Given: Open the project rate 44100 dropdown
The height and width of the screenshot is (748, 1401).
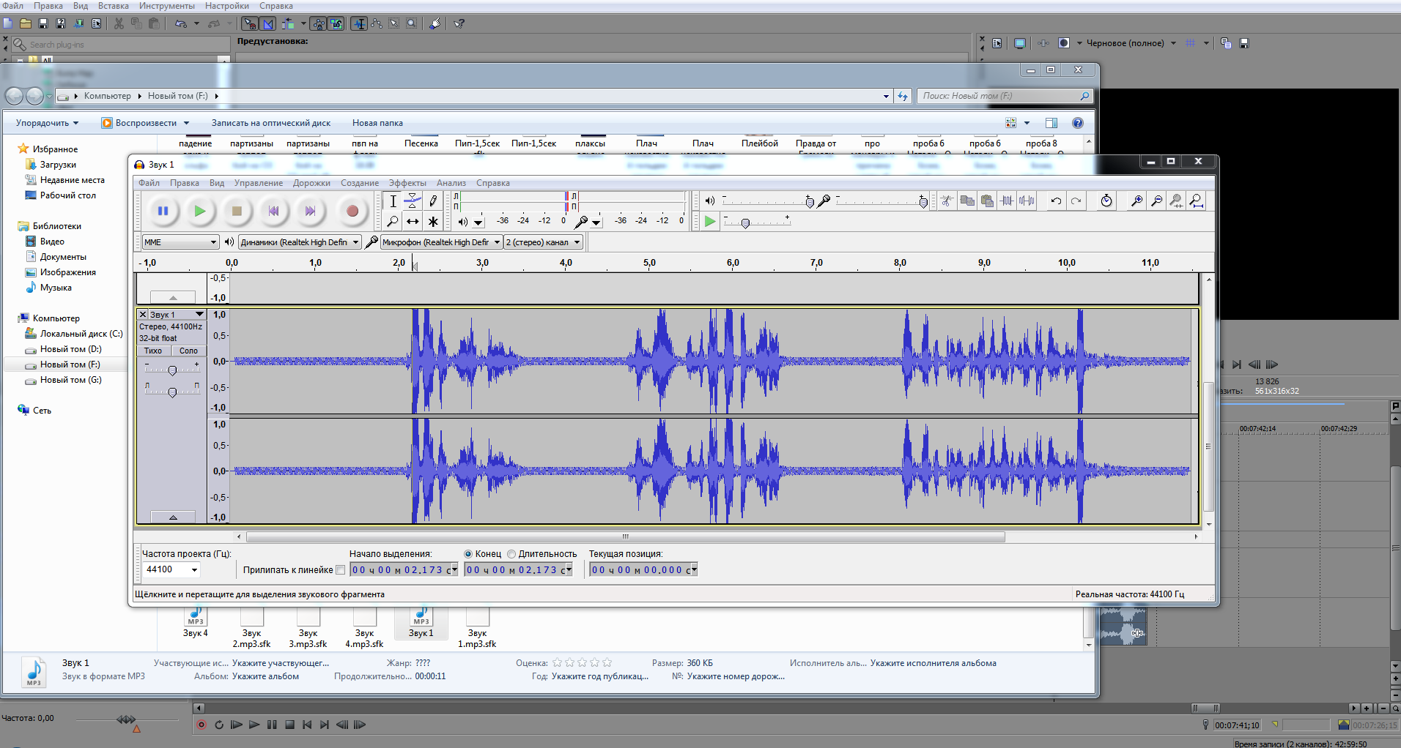Looking at the screenshot, I should coord(194,570).
